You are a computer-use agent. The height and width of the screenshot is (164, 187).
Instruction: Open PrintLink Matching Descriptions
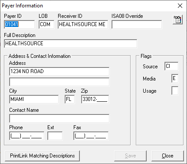43,156
